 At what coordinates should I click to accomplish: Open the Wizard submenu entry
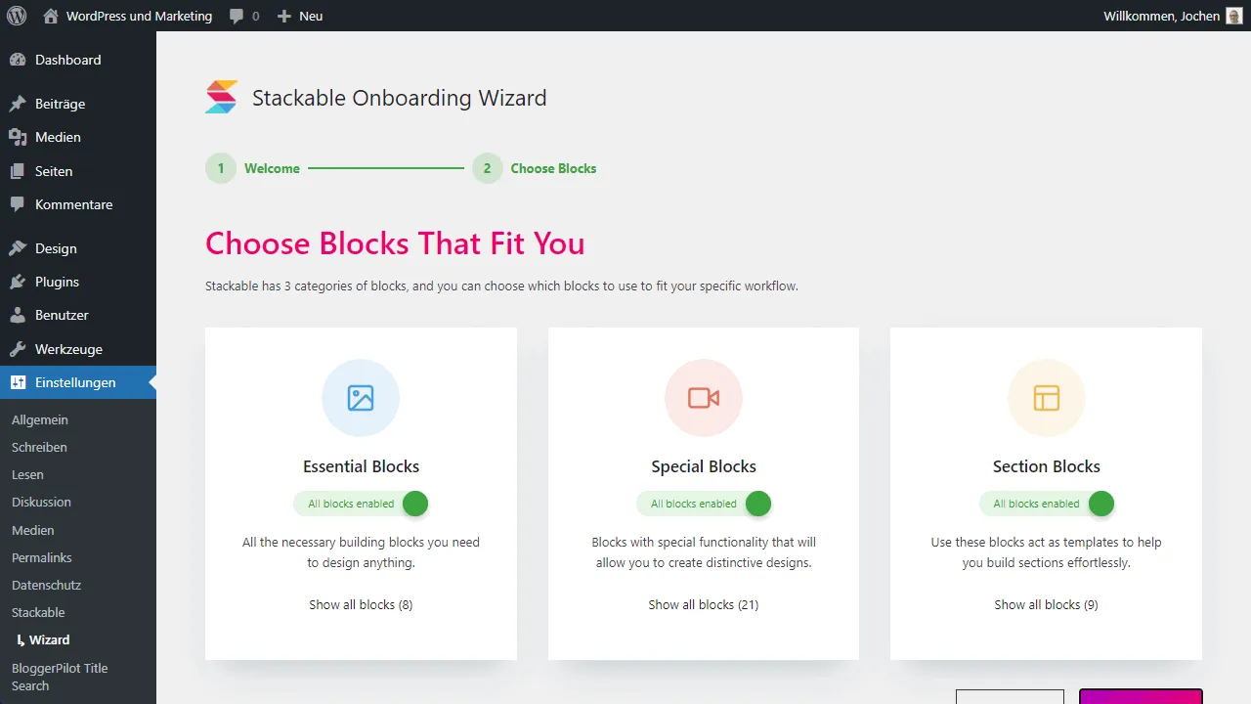click(49, 639)
